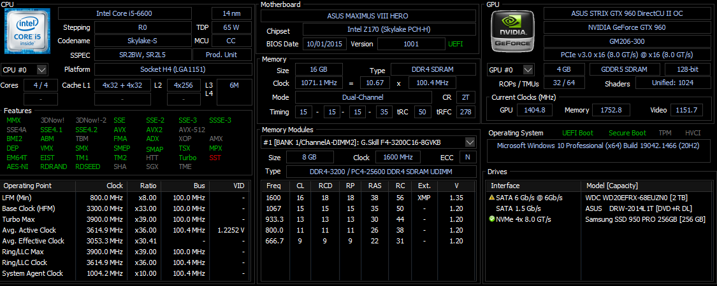Click the HVCI indicator

tap(693, 133)
